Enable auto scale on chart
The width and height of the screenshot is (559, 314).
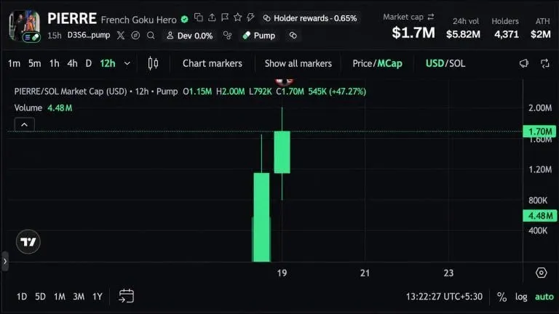pos(544,297)
